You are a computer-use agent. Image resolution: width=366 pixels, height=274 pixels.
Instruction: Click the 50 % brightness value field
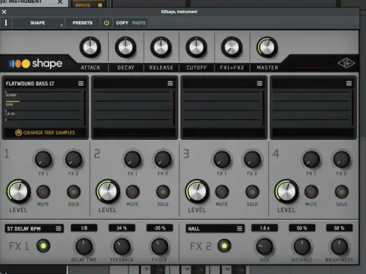340,228
